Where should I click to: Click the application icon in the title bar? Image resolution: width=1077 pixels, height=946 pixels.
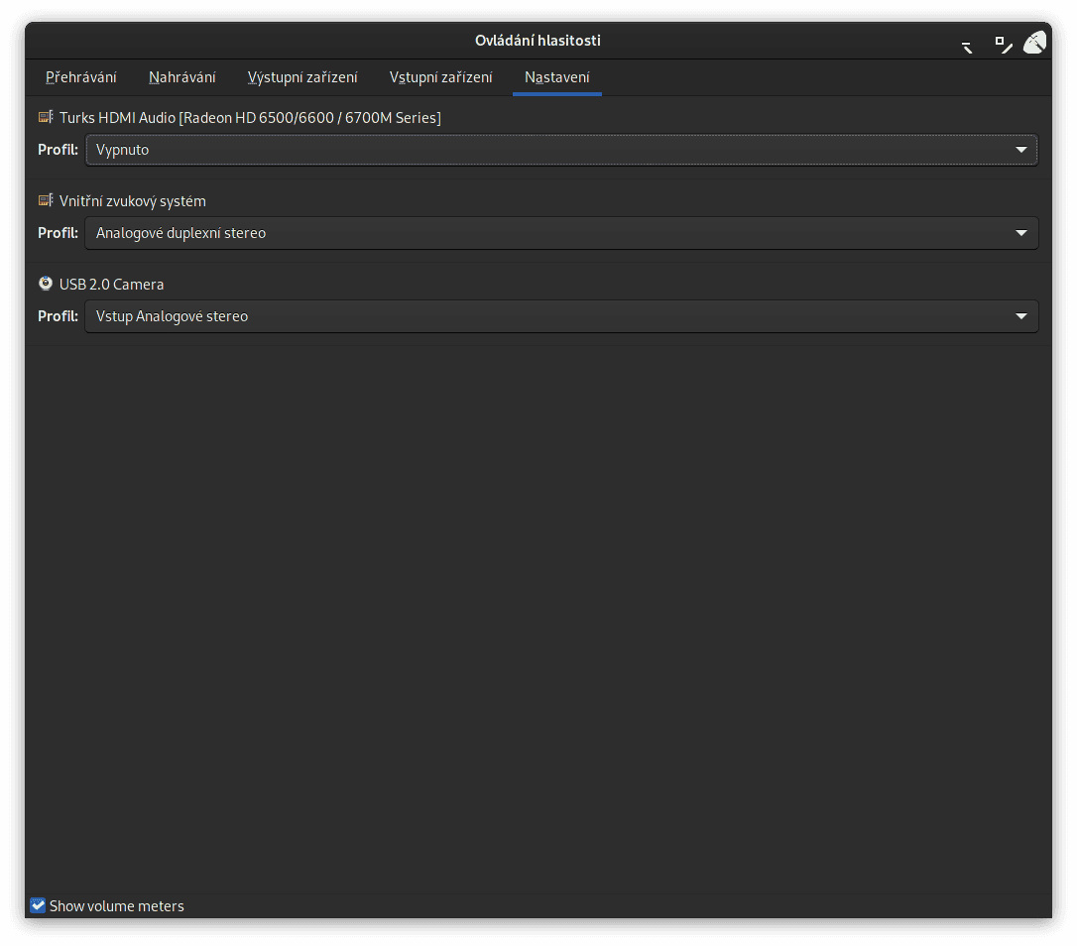tap(1034, 42)
